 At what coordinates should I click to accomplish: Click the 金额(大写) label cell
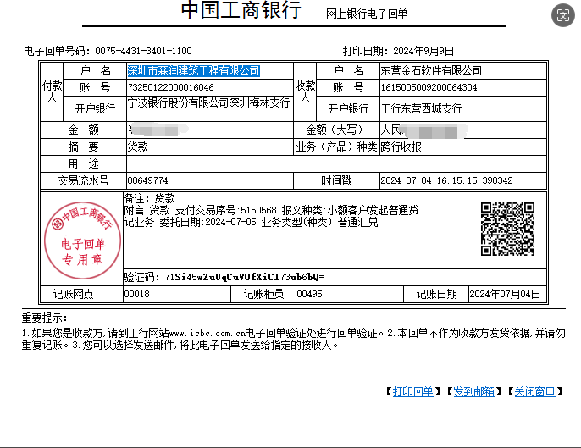pos(336,130)
